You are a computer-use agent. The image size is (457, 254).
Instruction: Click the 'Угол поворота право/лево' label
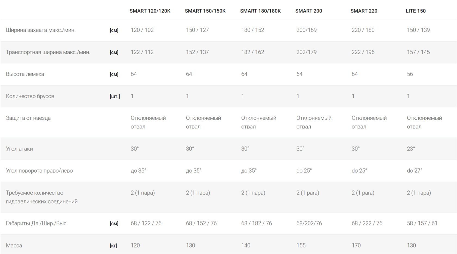click(39, 171)
